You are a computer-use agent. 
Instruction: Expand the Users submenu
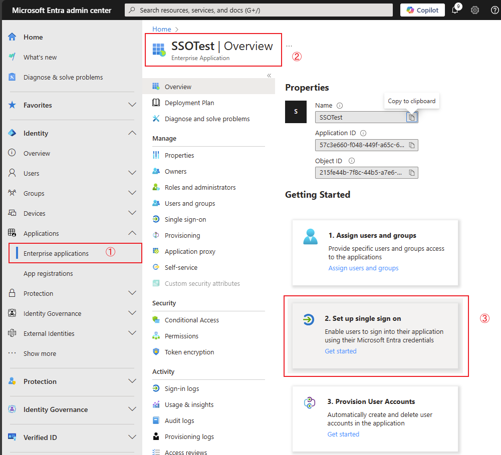pyautogui.click(x=132, y=173)
